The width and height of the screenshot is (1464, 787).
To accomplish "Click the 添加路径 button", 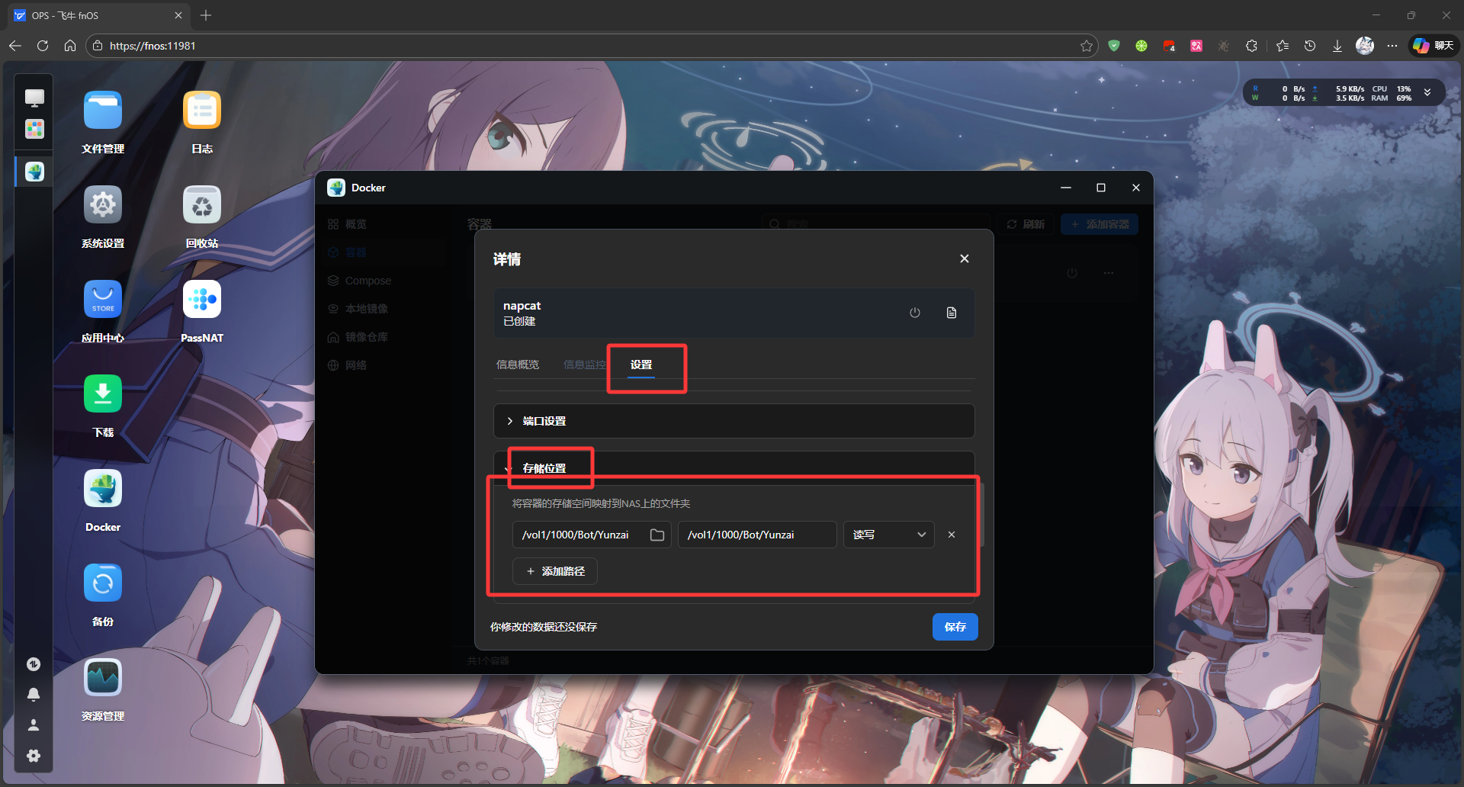I will click(555, 571).
